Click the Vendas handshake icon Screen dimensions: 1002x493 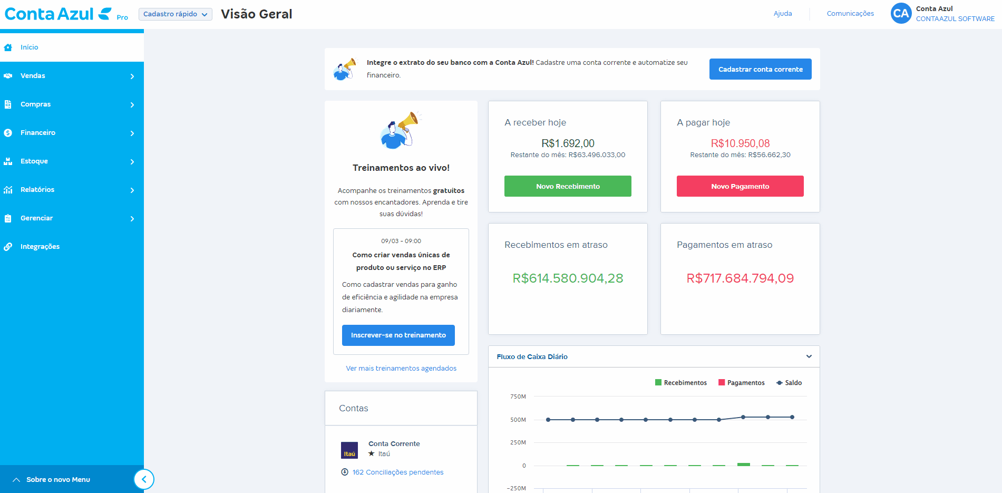tap(8, 76)
